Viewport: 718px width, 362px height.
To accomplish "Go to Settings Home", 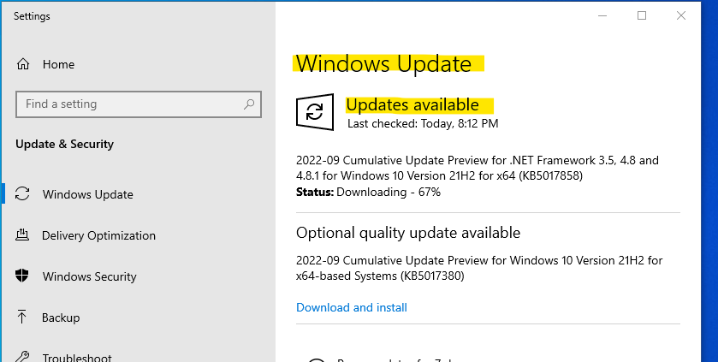I will coord(58,64).
